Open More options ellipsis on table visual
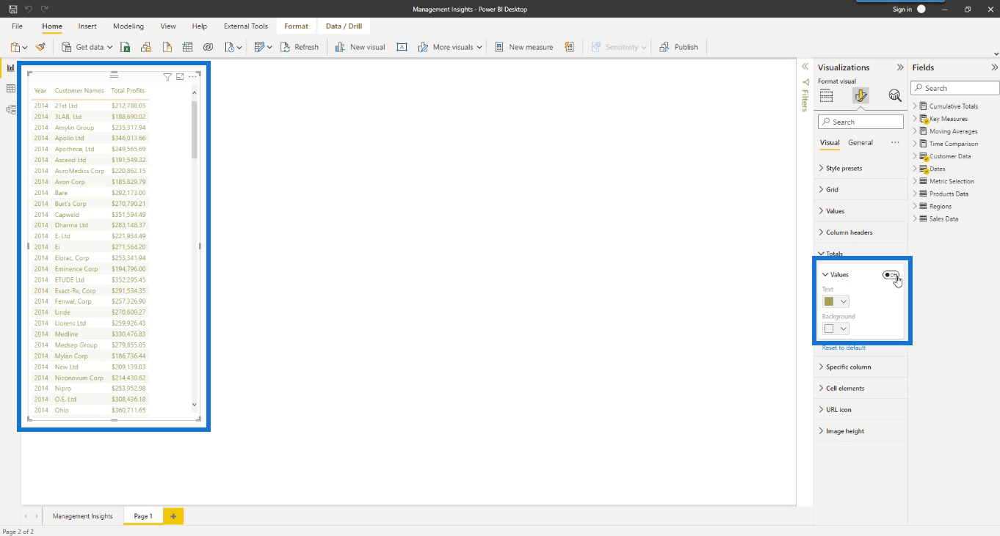 tap(192, 76)
